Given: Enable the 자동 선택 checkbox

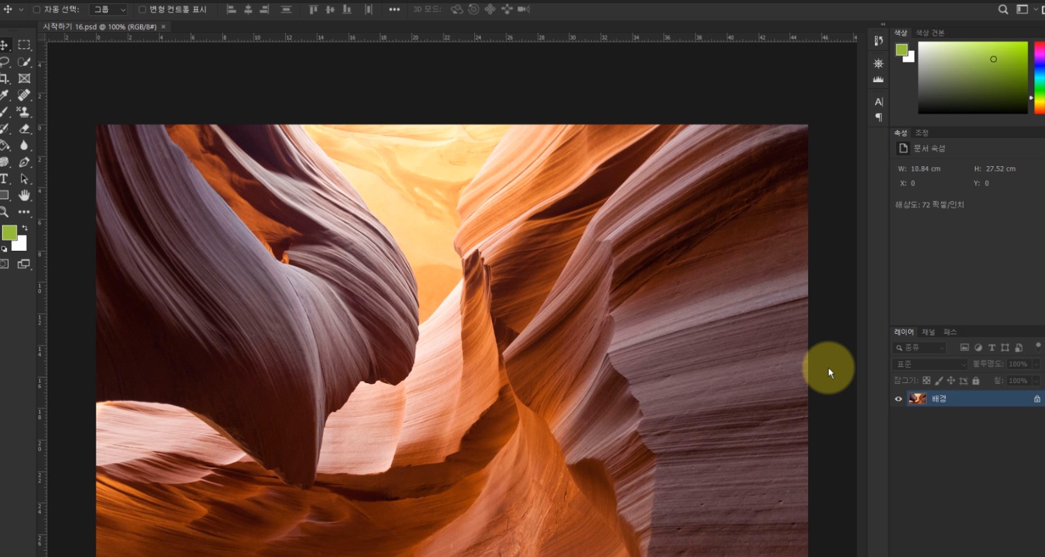Looking at the screenshot, I should click(37, 10).
